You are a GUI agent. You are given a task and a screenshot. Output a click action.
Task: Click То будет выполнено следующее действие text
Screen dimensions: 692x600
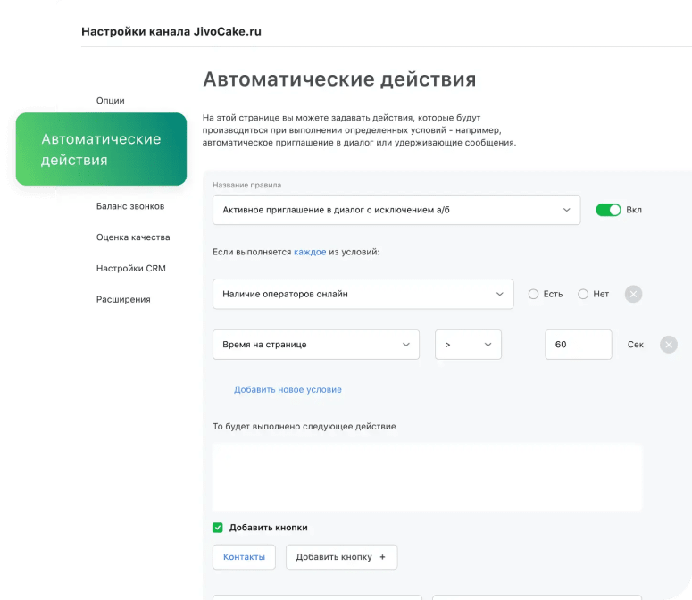[304, 427]
